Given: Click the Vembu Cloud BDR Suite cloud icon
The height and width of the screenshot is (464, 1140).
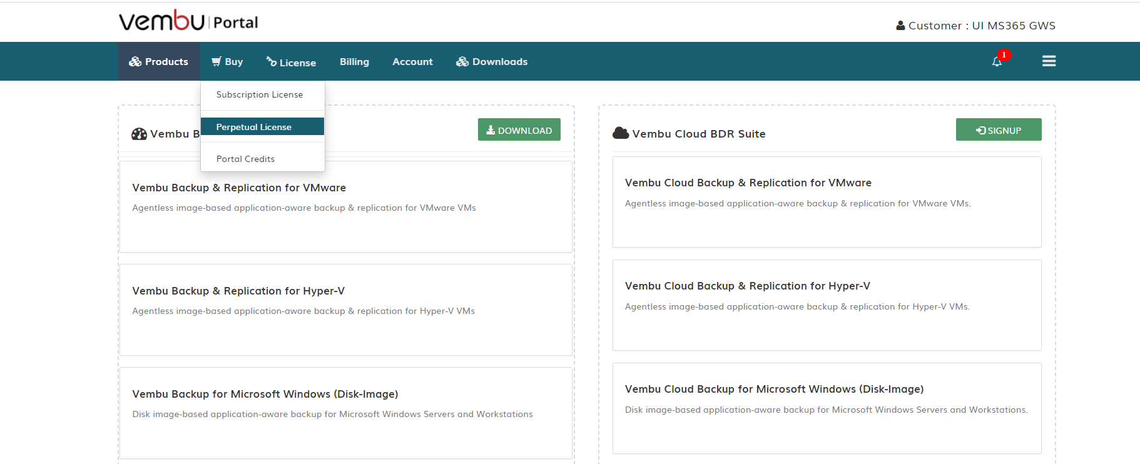Looking at the screenshot, I should point(621,133).
